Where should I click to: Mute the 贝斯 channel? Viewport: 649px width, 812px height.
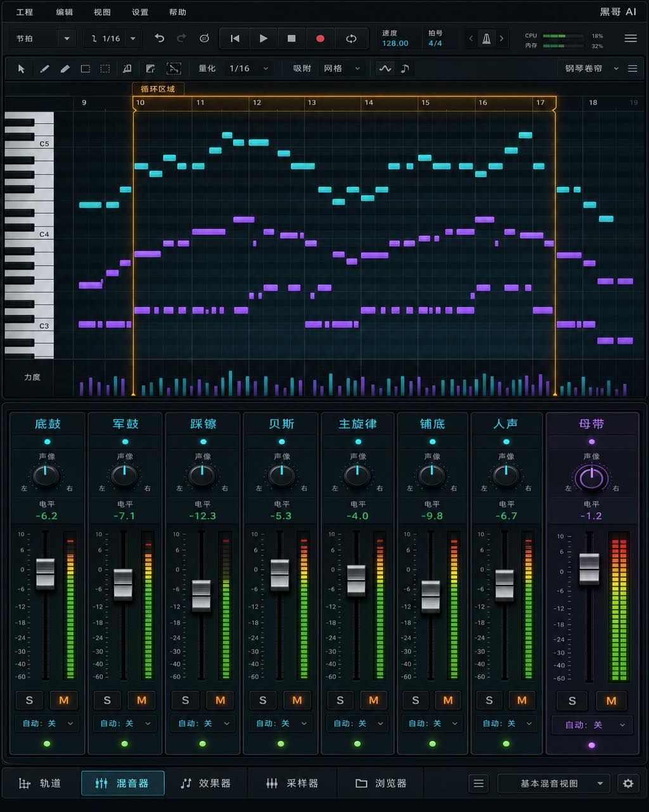[297, 700]
